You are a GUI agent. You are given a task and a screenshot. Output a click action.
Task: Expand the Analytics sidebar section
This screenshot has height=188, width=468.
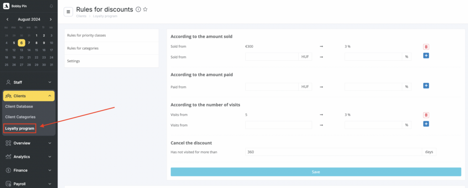point(29,157)
